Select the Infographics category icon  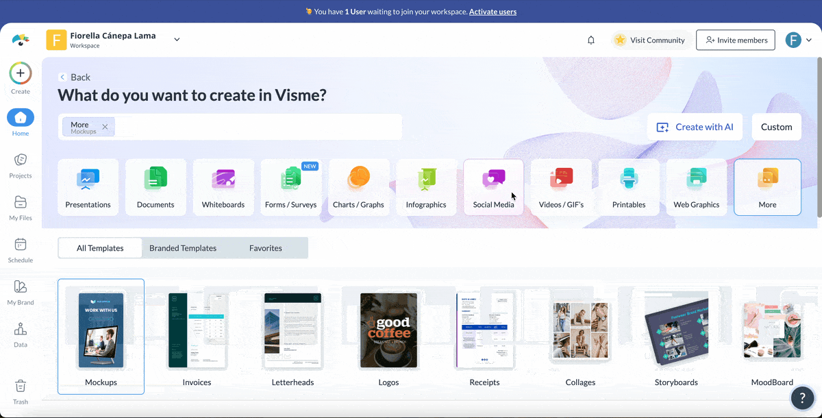click(426, 186)
